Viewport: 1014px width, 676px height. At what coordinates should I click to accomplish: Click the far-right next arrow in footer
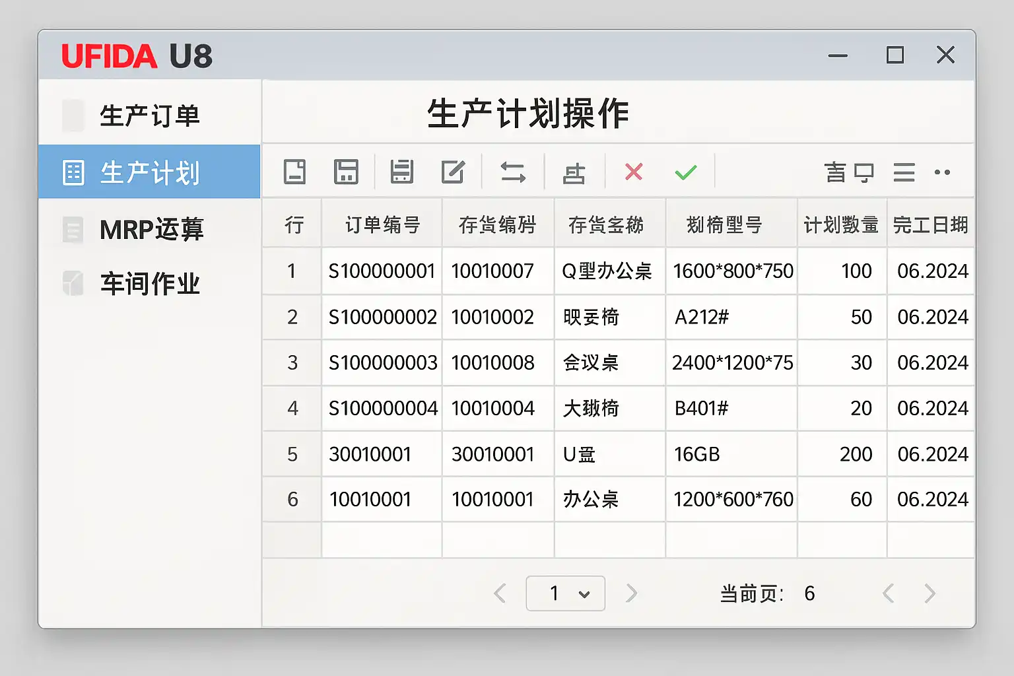coord(930,593)
